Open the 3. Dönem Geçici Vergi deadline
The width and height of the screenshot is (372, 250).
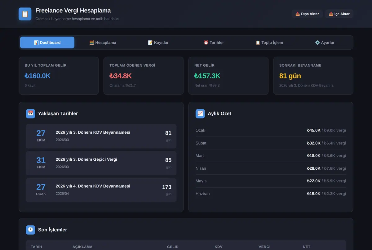(x=101, y=163)
